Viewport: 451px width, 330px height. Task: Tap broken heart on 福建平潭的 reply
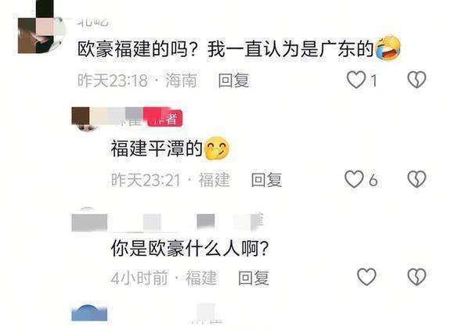(x=417, y=179)
